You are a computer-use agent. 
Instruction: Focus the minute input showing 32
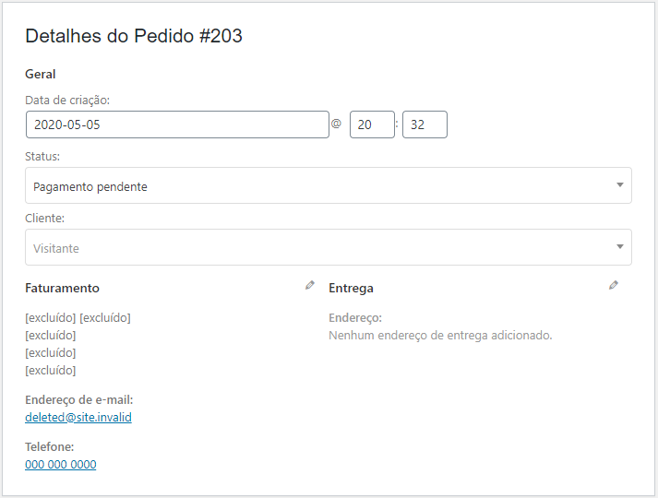point(425,125)
